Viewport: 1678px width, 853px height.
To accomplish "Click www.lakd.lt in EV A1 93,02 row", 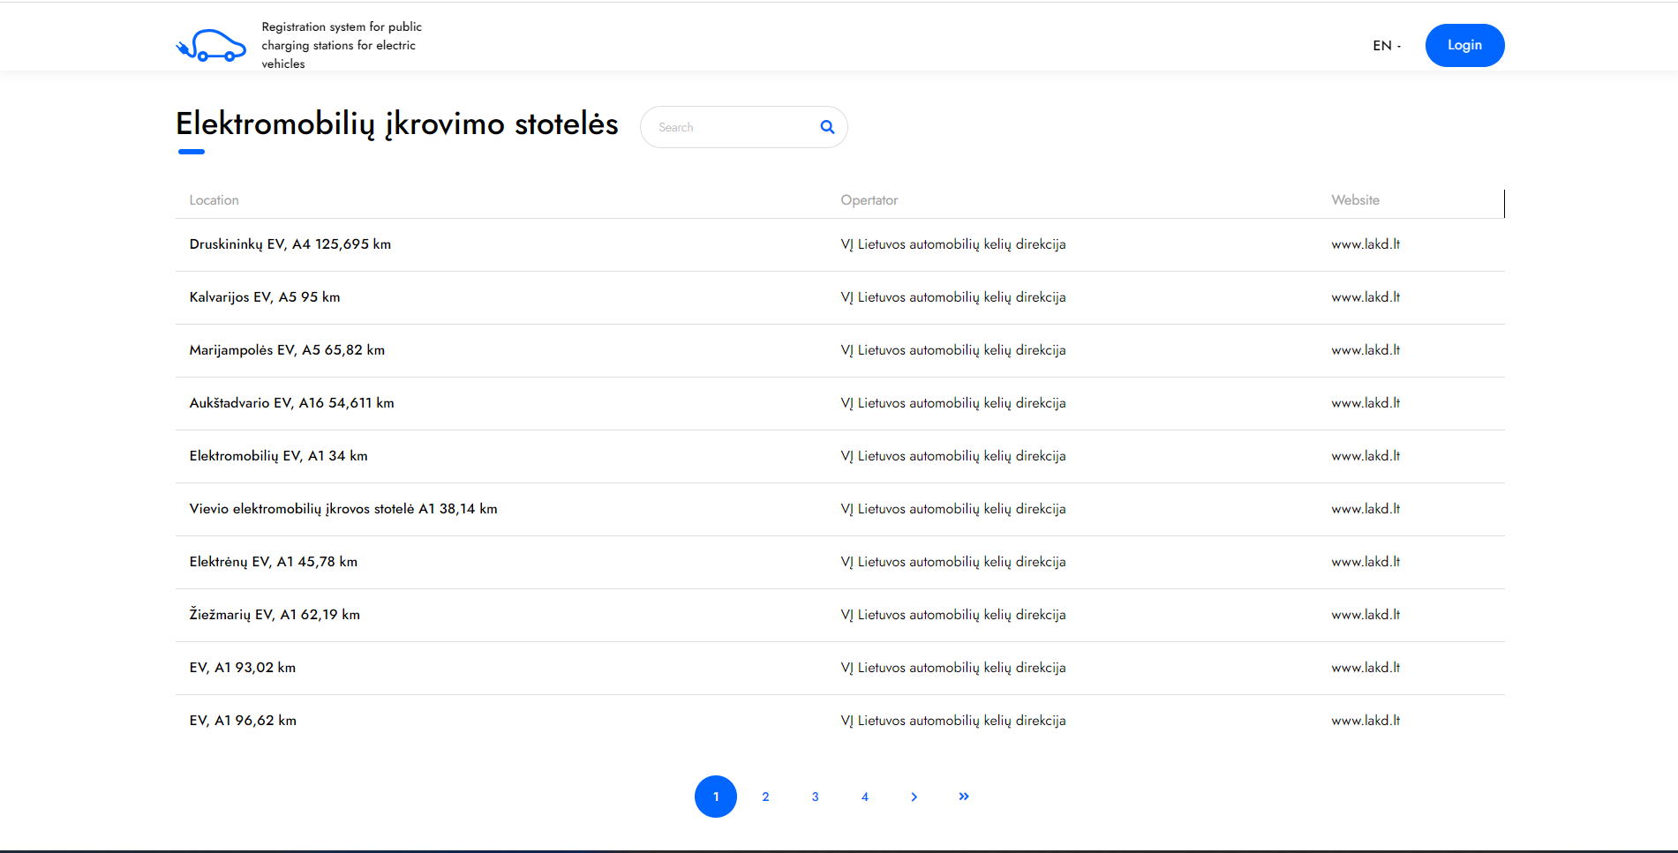I will coord(1366,668).
